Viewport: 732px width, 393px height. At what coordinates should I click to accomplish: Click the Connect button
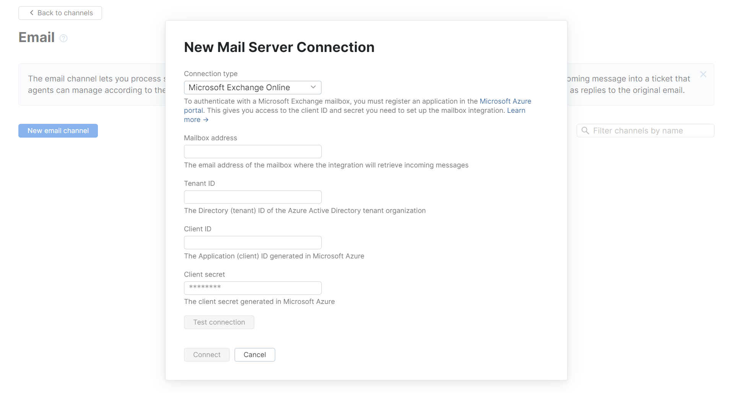207,355
